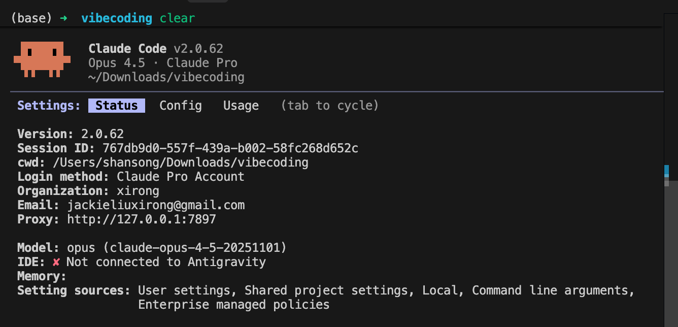This screenshot has width=678, height=327.
Task: Click the cwd path /Users/shansong/Downloads/vibecoding
Action: coord(181,162)
